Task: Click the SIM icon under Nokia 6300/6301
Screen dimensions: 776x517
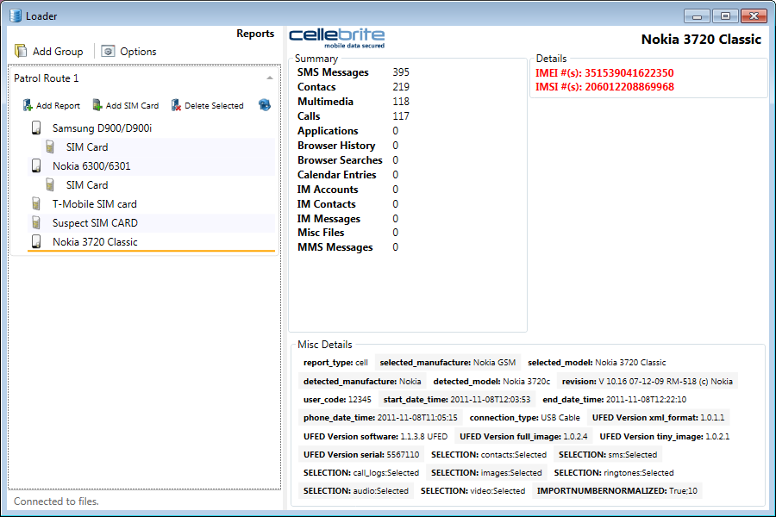Action: click(50, 184)
